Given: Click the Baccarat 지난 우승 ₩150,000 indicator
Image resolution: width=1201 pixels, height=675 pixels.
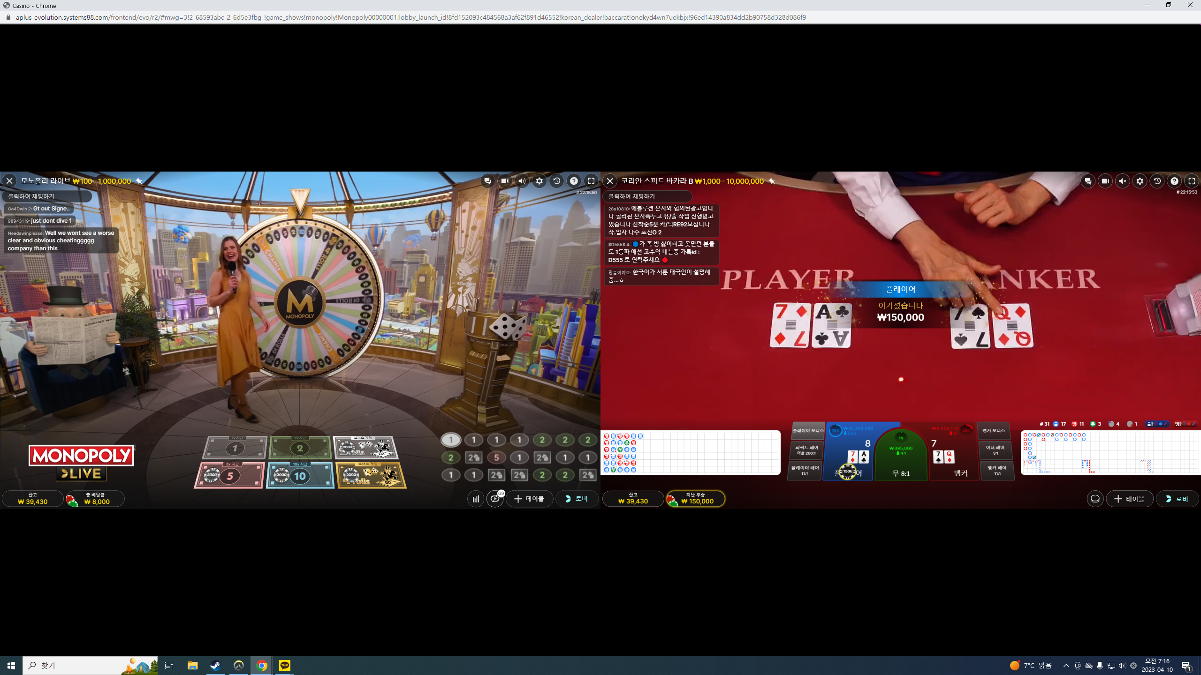Looking at the screenshot, I should point(696,499).
